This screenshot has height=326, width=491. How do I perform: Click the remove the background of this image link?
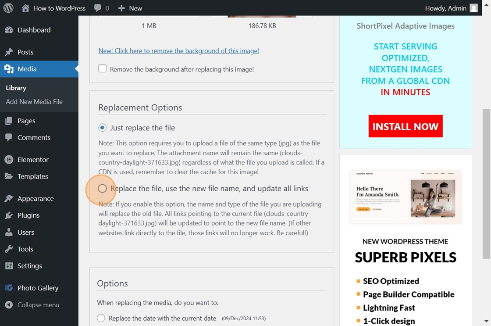pos(178,51)
